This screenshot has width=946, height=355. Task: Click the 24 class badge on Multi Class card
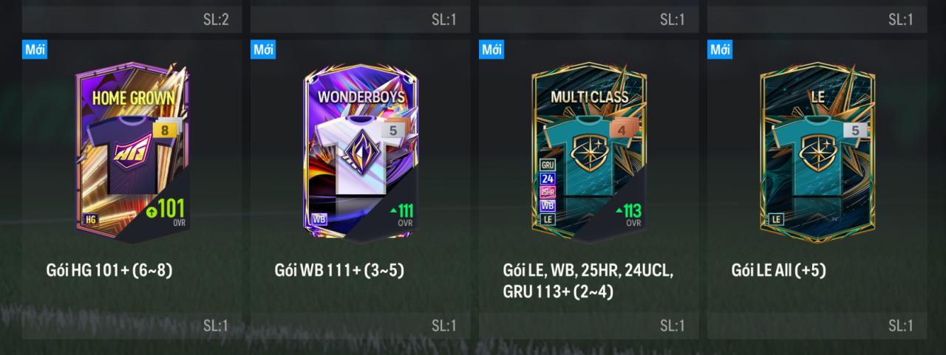548,179
